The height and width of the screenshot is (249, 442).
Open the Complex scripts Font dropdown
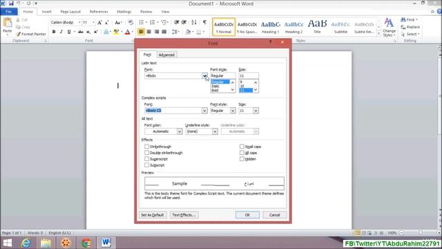[x=204, y=111]
